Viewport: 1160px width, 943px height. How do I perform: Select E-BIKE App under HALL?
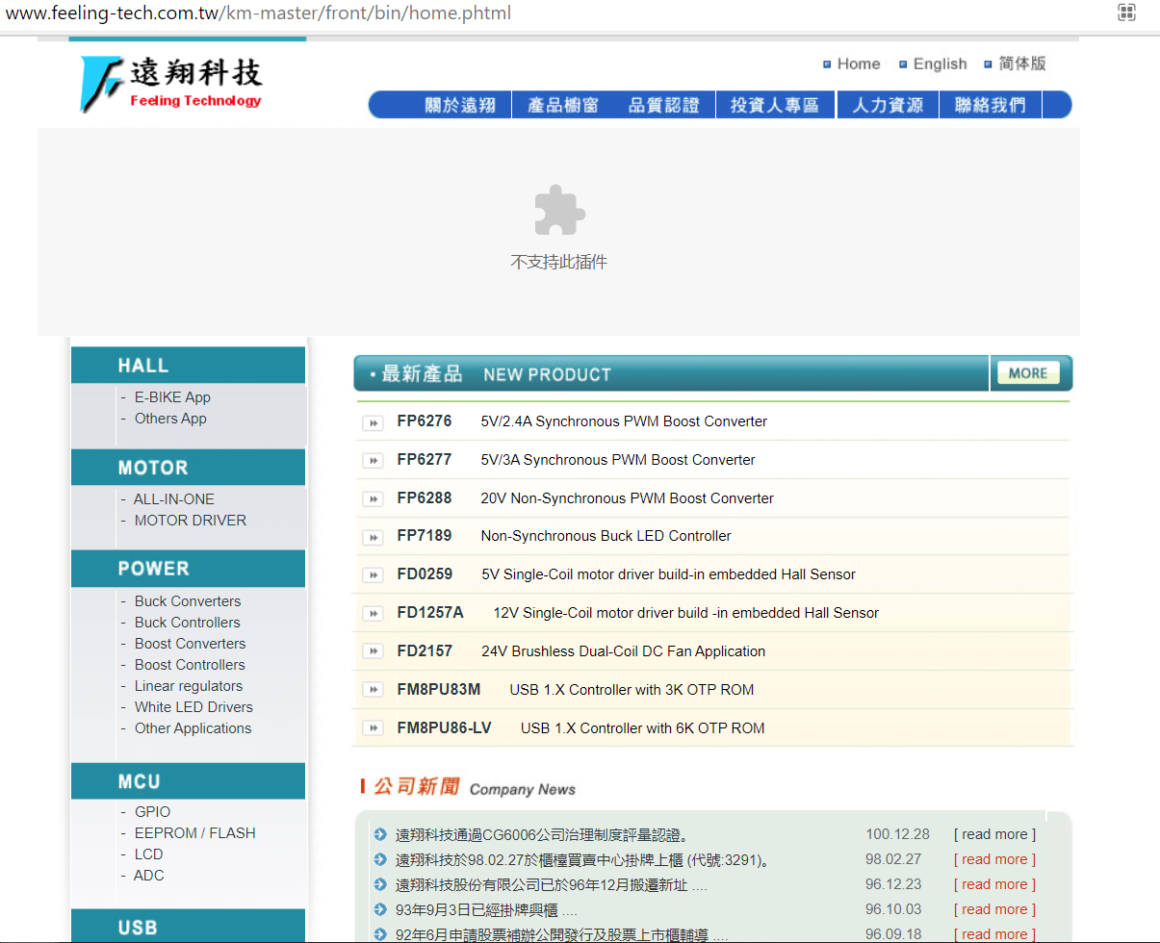click(x=172, y=397)
